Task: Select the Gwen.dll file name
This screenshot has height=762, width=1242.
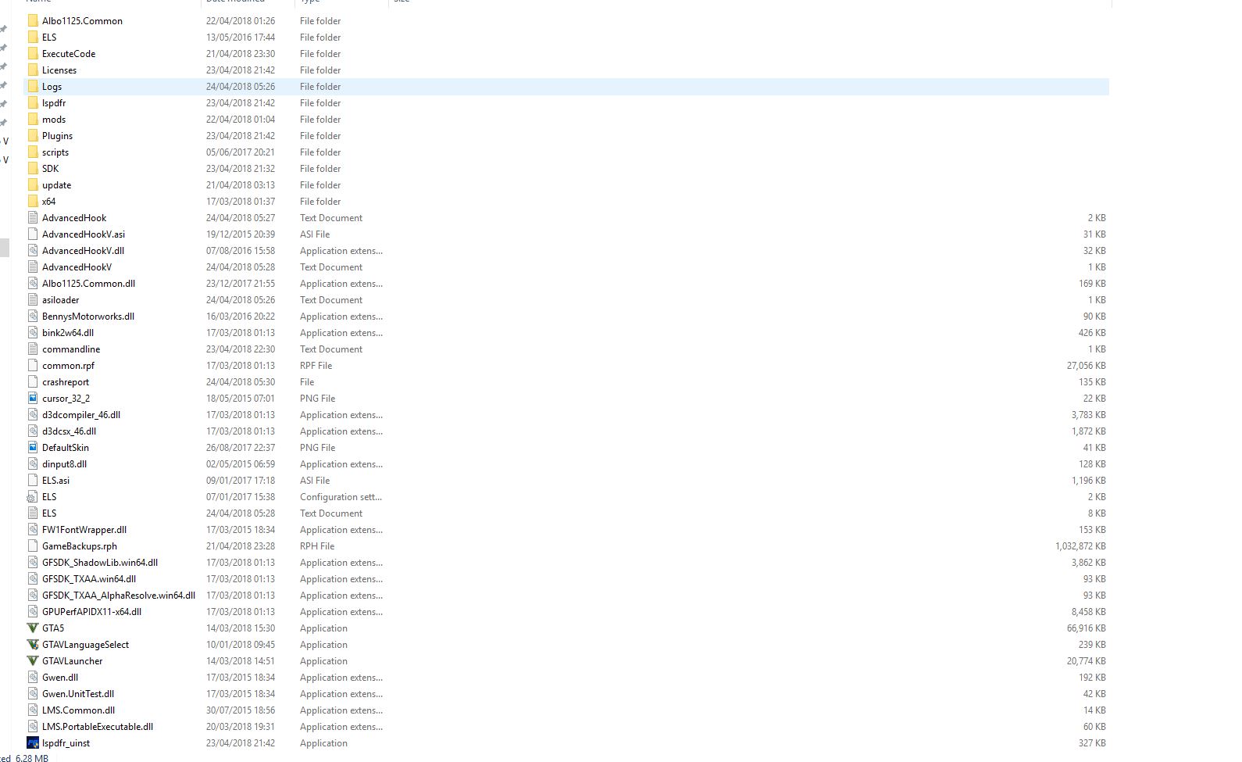Action: click(60, 677)
